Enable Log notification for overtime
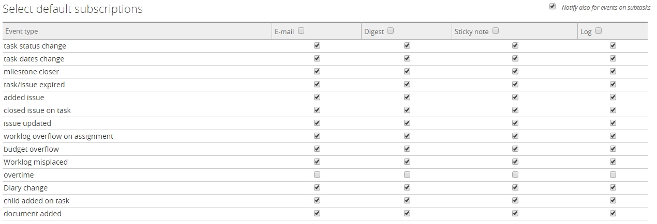 click(x=613, y=174)
